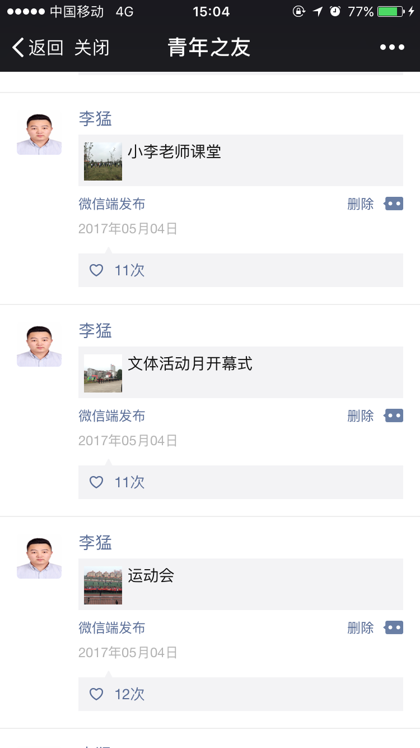Delete the 运动会 post
420x748 pixels.
coord(360,628)
